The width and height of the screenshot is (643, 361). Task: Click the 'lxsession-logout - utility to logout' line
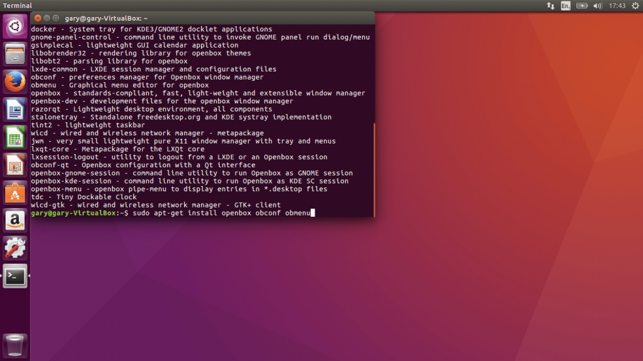click(x=179, y=157)
